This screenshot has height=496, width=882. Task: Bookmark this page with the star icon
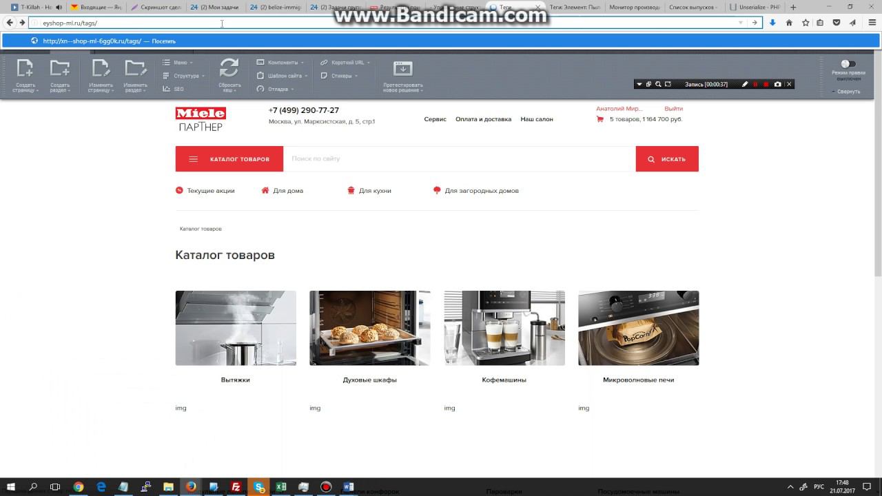(806, 23)
